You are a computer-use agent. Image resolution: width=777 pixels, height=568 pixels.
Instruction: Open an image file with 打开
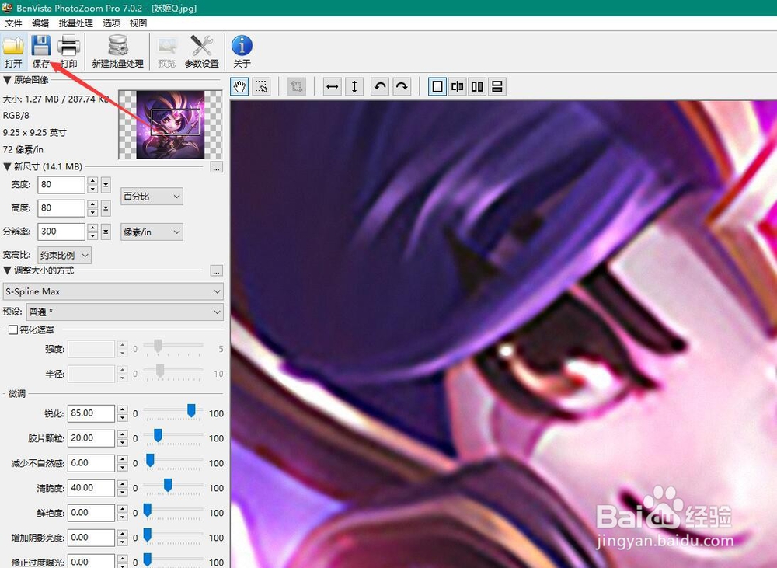click(x=13, y=51)
